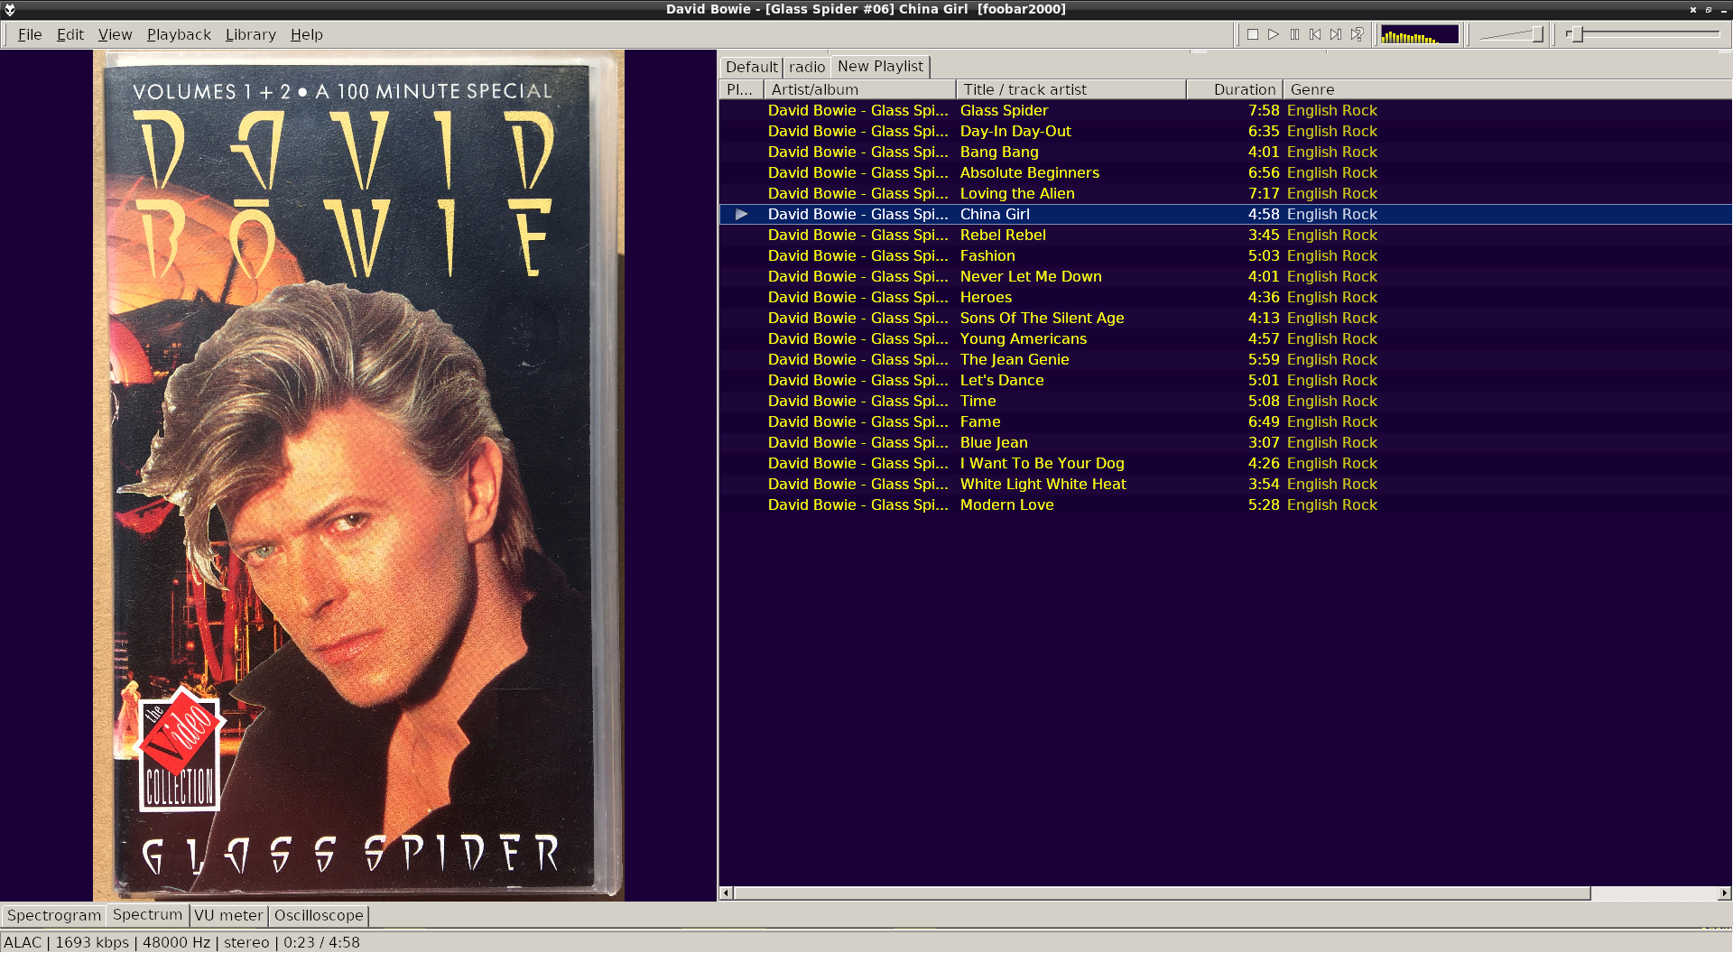1733x953 pixels.
Task: Sort by the Duration column header
Action: [x=1235, y=89]
